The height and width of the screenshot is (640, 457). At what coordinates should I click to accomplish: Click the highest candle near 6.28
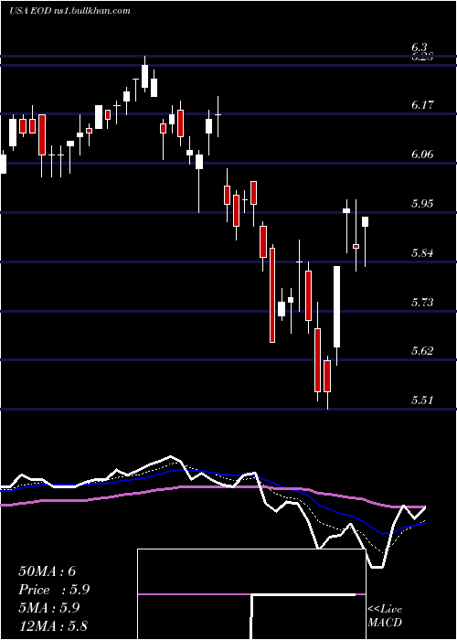coord(144,76)
